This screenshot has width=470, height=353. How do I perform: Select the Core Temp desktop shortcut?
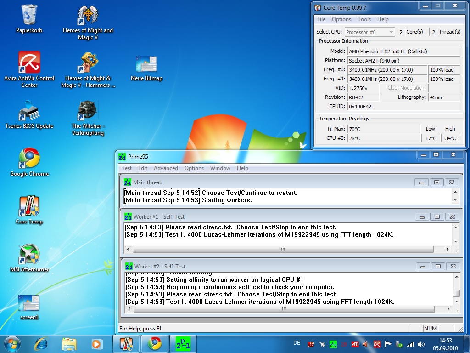pos(29,210)
